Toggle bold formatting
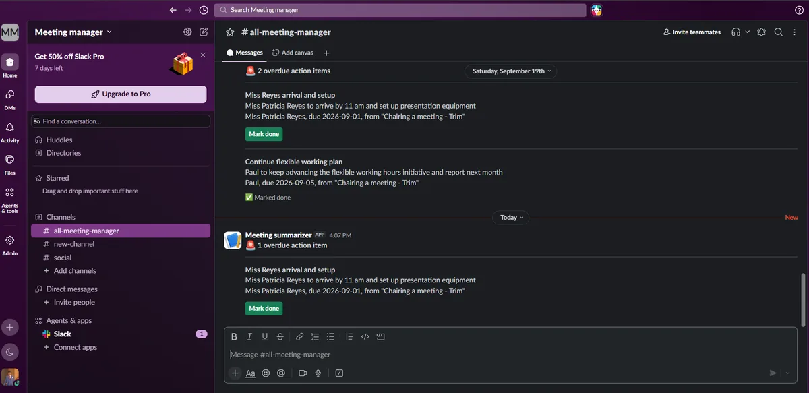809x393 pixels. tap(234, 337)
